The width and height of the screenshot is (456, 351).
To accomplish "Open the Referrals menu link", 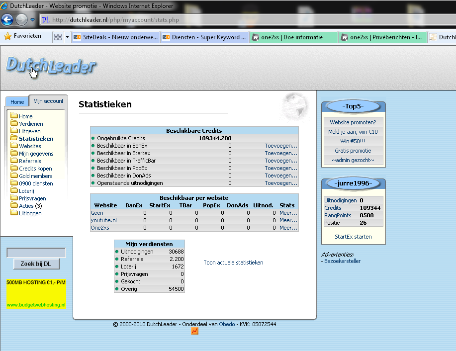I will [30, 161].
